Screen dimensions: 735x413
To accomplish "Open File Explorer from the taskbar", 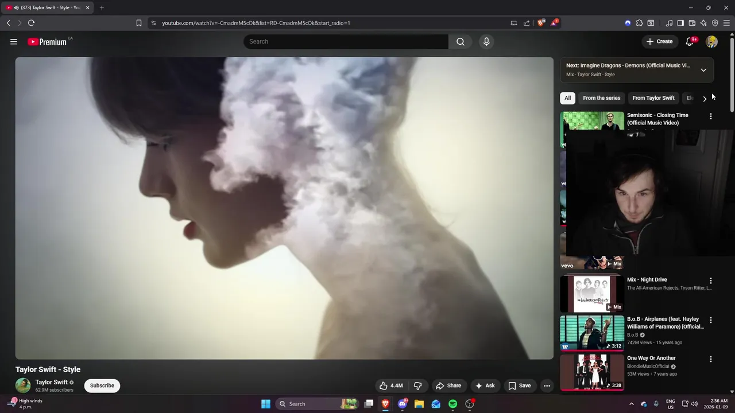I will pos(419,404).
